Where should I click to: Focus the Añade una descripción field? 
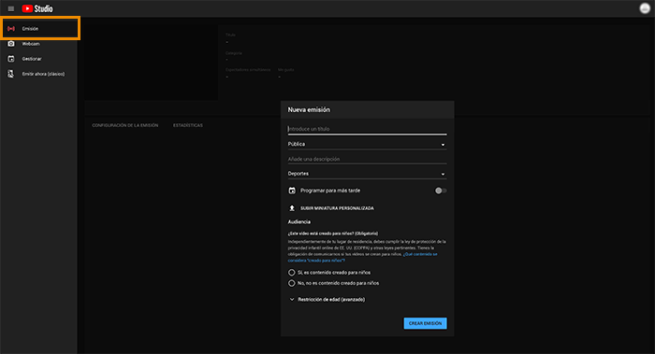tap(367, 160)
